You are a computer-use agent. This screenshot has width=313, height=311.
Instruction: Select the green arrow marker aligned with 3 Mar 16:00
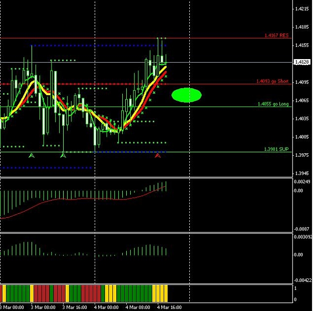coord(63,155)
